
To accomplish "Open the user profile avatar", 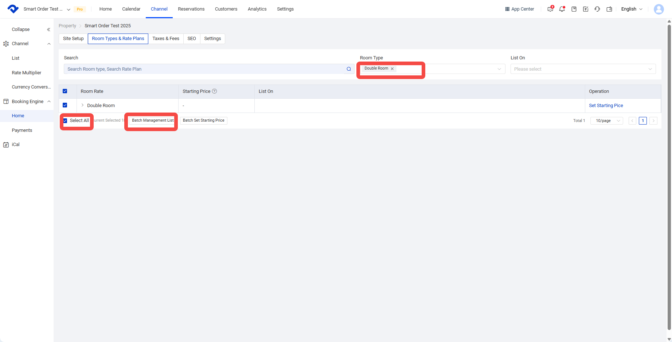I will pyautogui.click(x=659, y=9).
